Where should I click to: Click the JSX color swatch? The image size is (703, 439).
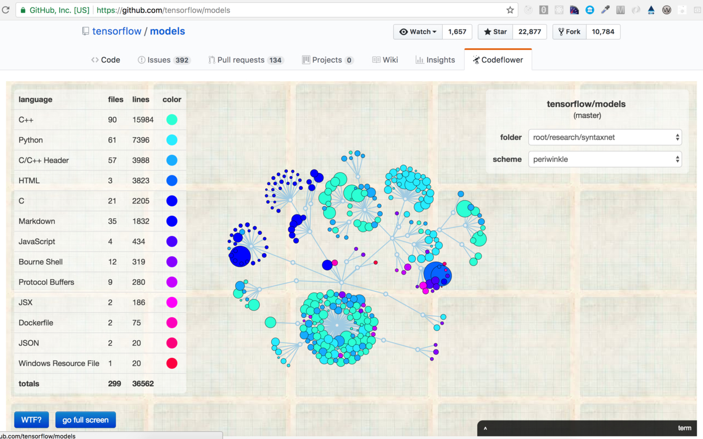172,302
